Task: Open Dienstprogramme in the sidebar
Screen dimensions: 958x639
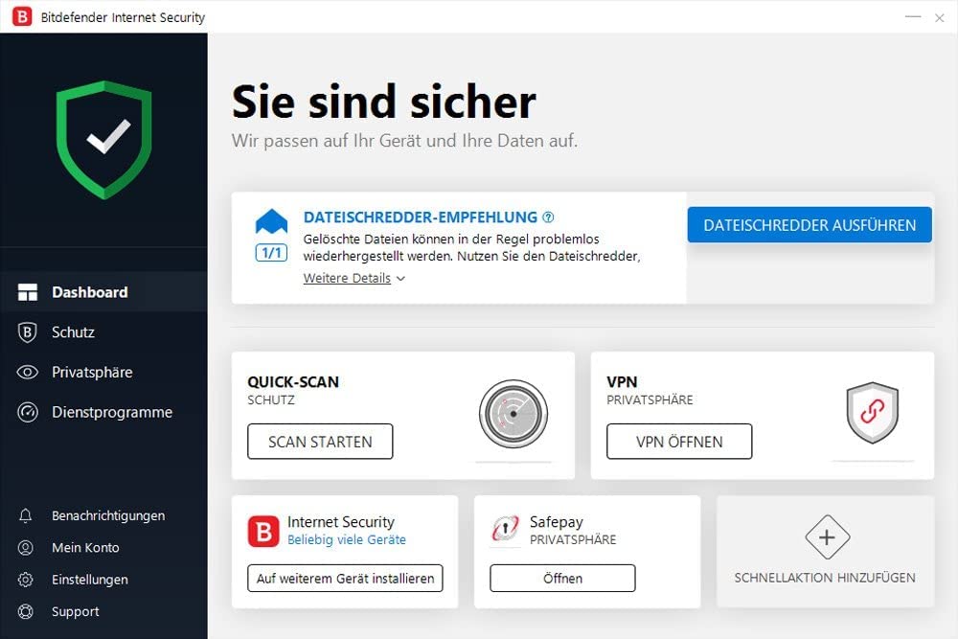Action: coord(103,412)
